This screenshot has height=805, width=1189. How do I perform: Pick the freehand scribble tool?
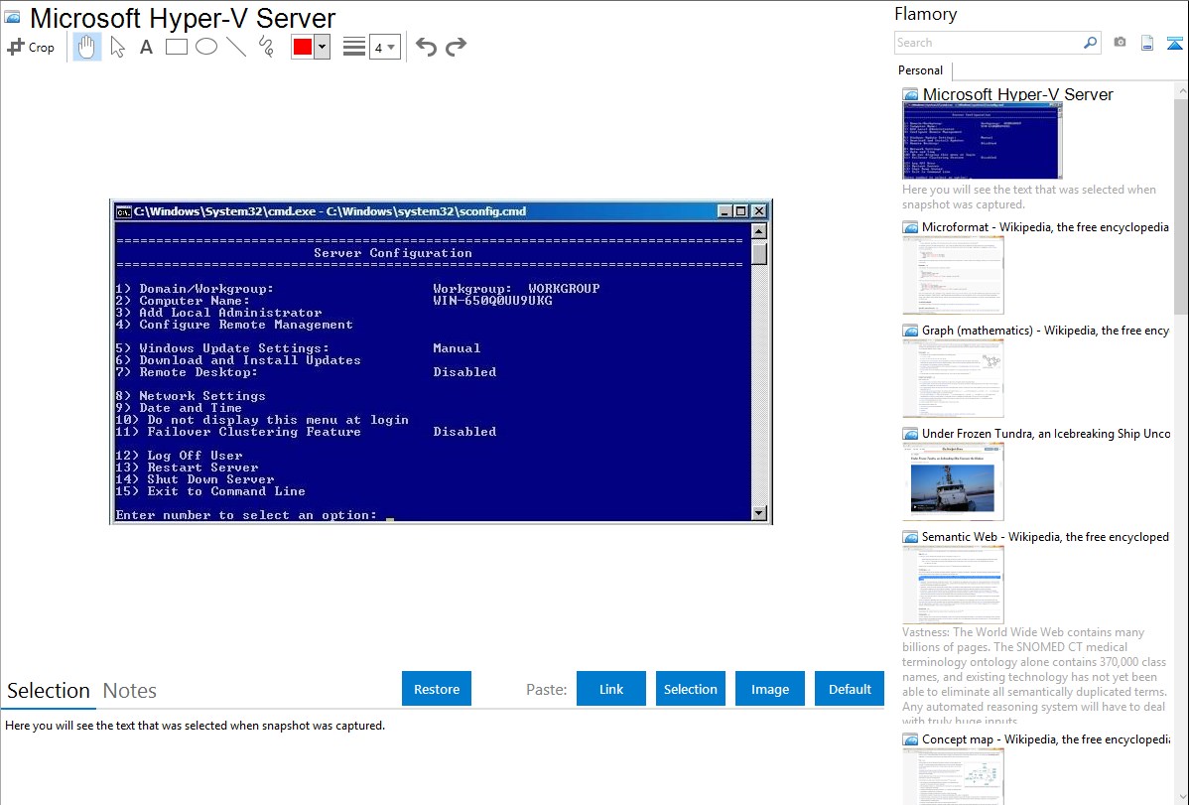(266, 47)
